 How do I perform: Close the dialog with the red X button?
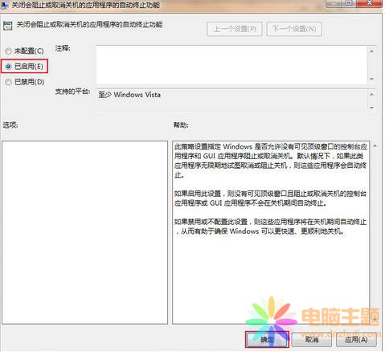click(x=370, y=3)
